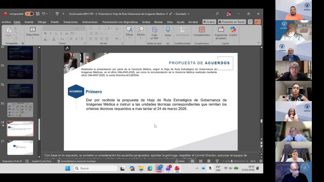
Task: Click Accesibilidad: es necesario investigar
Action: coord(77,161)
